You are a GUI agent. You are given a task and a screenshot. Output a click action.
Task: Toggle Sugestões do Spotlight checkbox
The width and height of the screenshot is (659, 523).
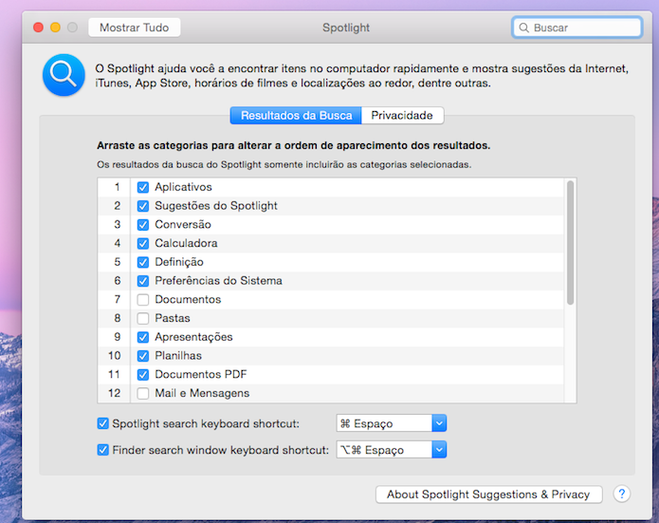(143, 206)
